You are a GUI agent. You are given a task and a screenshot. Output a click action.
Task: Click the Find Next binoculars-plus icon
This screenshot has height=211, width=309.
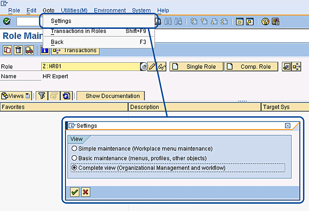[178, 22]
